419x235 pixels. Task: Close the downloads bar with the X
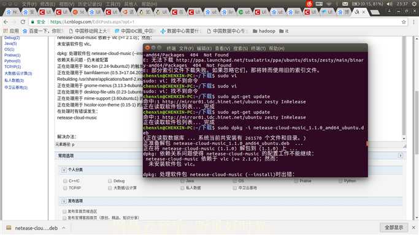click(413, 228)
